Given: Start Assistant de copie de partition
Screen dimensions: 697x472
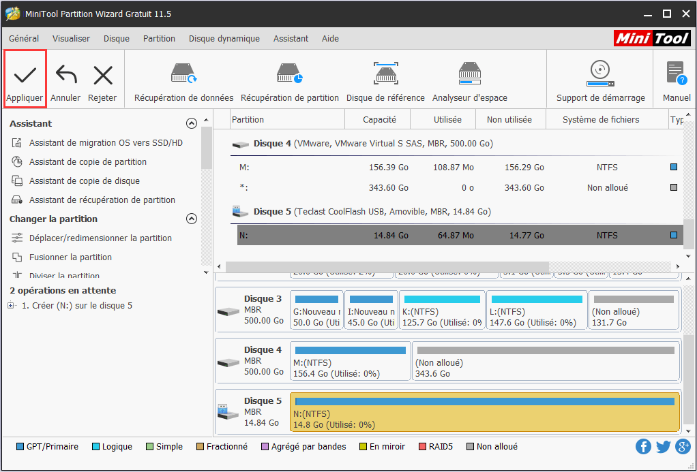Looking at the screenshot, I should click(x=87, y=161).
